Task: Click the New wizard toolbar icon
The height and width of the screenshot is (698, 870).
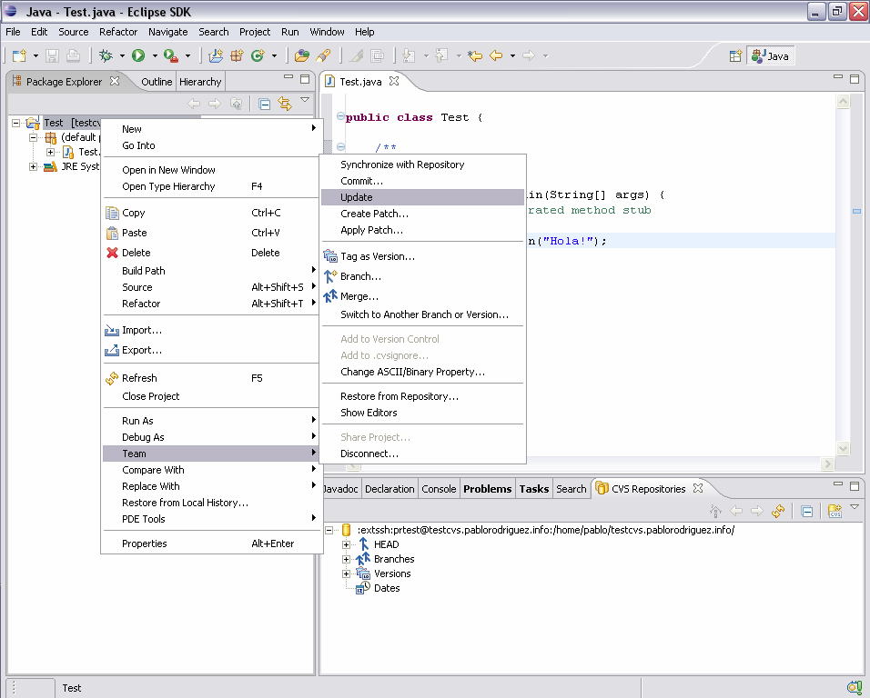Action: tap(19, 55)
